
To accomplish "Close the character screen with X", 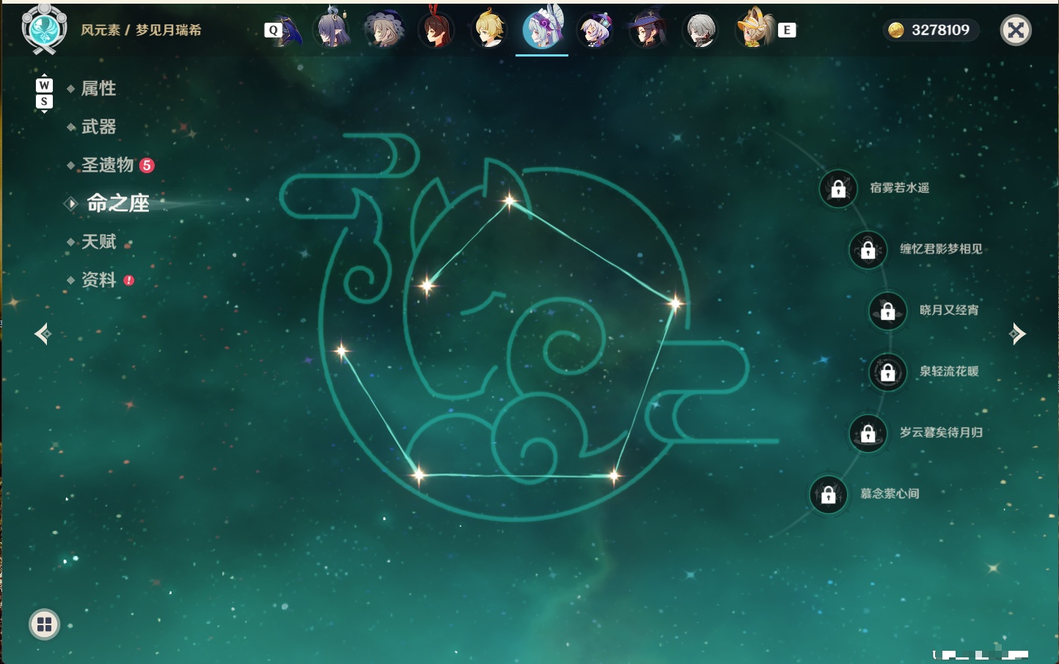I will tap(1016, 30).
